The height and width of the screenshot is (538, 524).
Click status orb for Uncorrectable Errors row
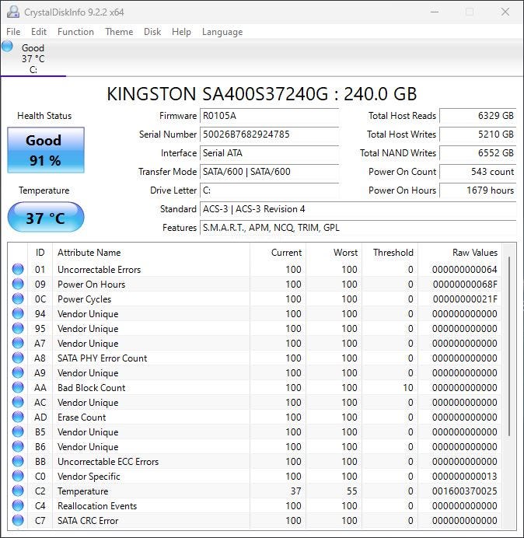(x=18, y=269)
